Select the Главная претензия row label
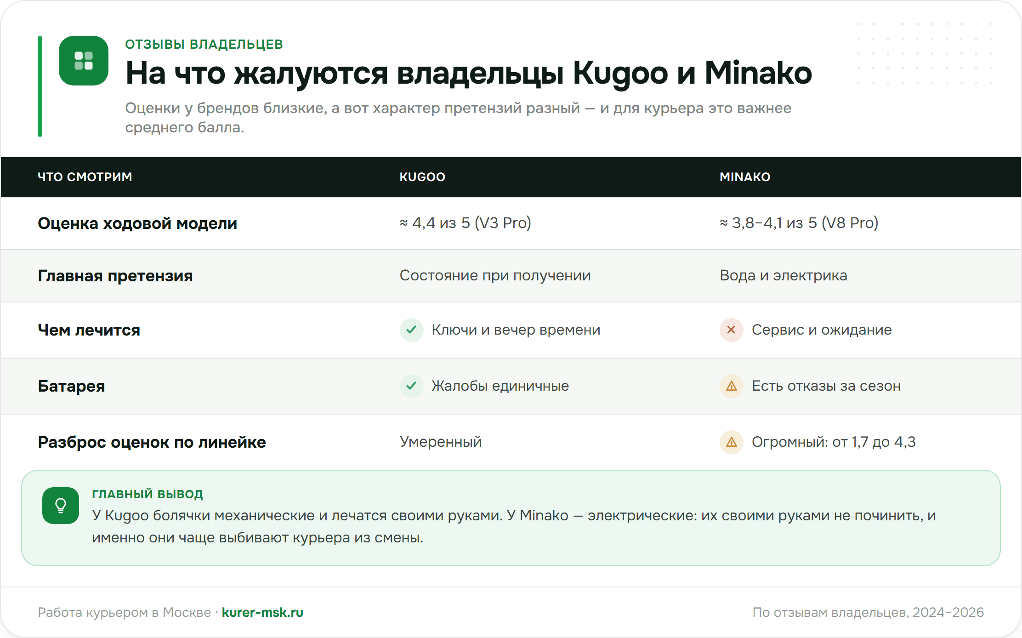The image size is (1022, 638). 115,276
